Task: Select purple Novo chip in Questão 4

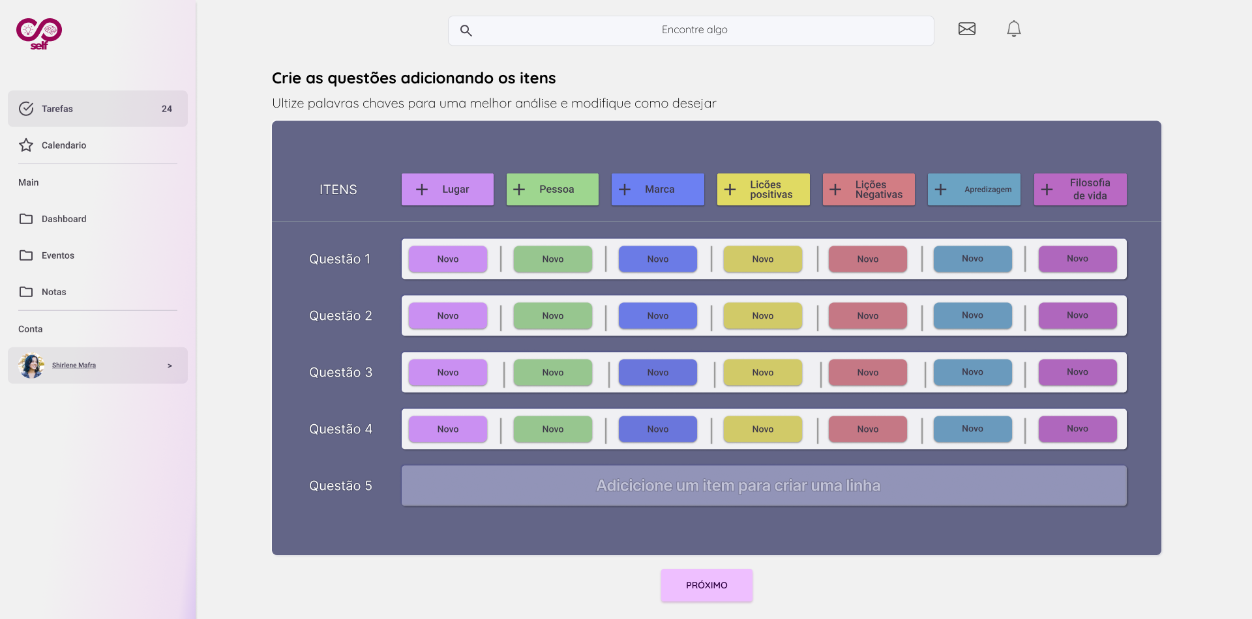Action: 448,429
